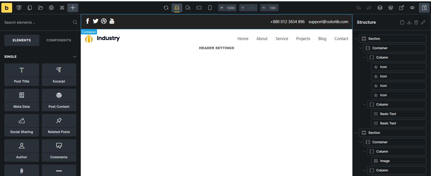Toggle preview mode with the eye icon
This screenshot has width=431, height=176.
point(412,8)
